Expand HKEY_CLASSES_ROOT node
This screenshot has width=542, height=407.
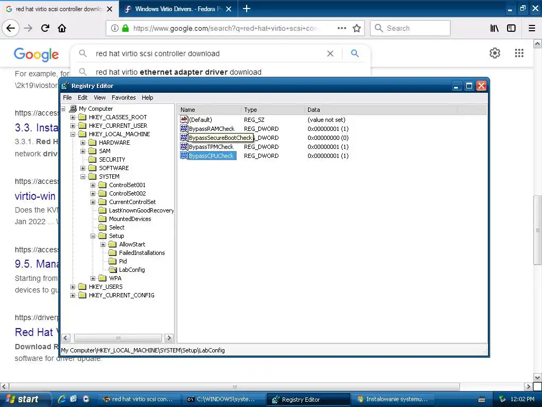click(73, 117)
